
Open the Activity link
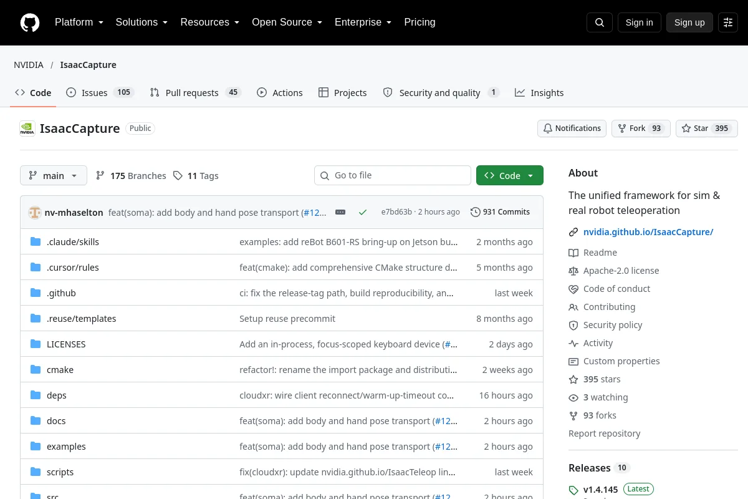point(591,343)
